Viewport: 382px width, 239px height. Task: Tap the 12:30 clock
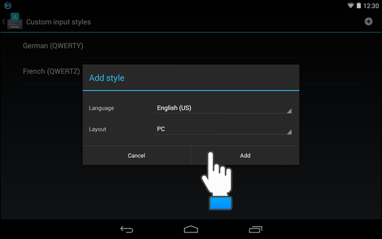coord(371,6)
